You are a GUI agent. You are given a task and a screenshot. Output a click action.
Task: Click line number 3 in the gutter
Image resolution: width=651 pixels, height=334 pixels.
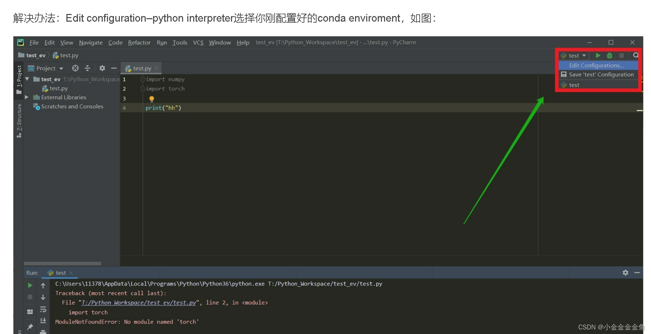tap(124, 98)
